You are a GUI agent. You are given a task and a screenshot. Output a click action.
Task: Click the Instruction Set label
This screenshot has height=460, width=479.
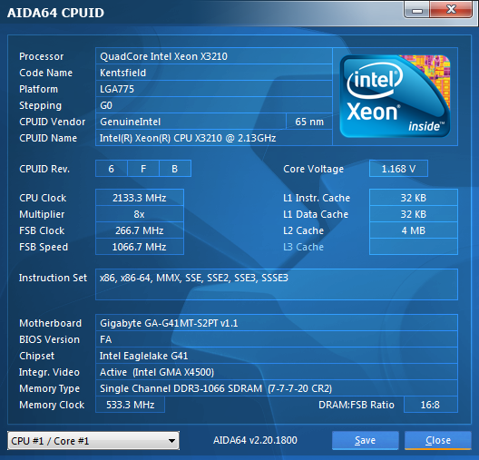pyautogui.click(x=53, y=278)
